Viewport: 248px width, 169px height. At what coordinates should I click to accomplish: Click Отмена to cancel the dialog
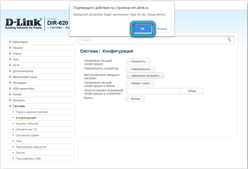(x=162, y=29)
